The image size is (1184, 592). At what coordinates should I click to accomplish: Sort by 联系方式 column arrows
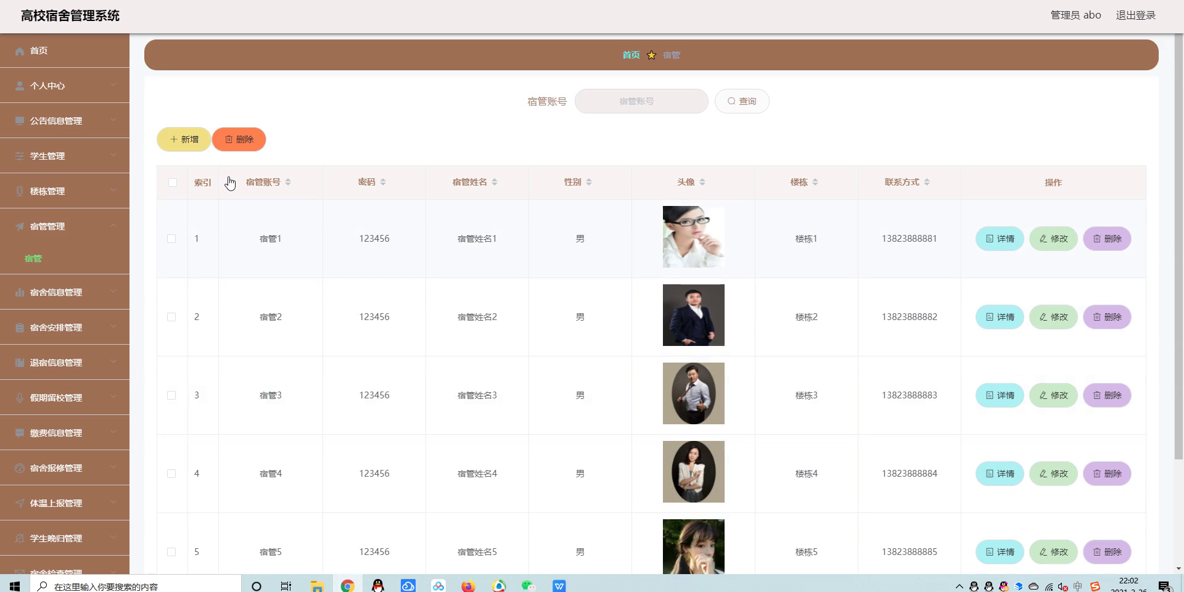927,182
